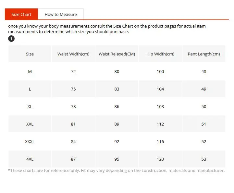This screenshot has height=193, width=234.
Task: Click the XXL size cell
Action: (x=30, y=124)
